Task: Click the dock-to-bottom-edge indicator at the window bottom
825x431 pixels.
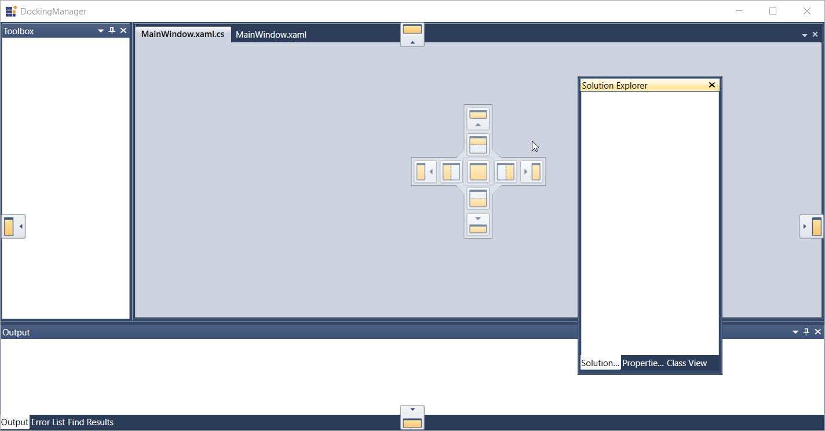Action: [413, 418]
